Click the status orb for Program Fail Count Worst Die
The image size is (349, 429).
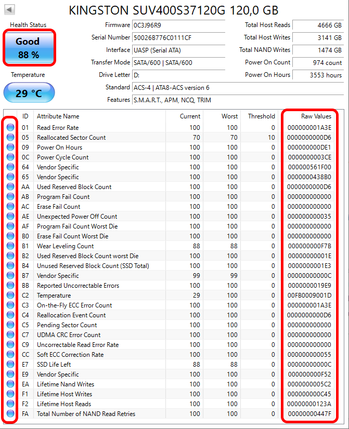coord(10,226)
